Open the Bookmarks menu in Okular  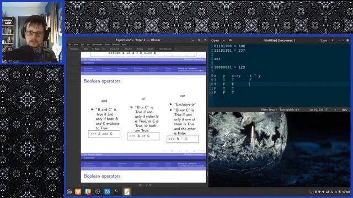coord(97,45)
